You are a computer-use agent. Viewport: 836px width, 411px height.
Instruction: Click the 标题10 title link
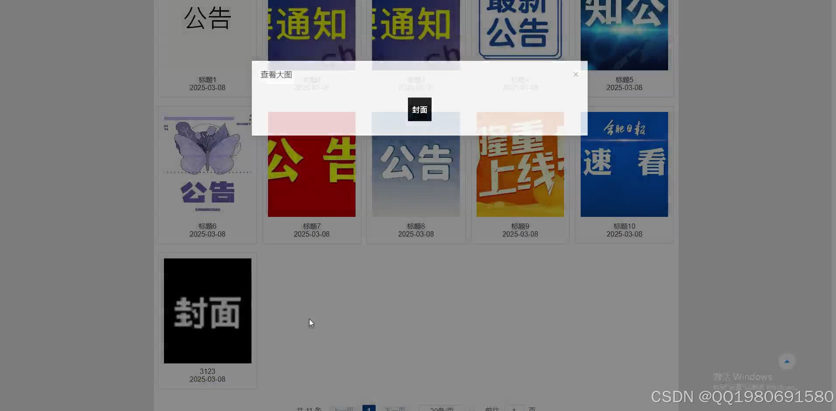click(x=624, y=226)
